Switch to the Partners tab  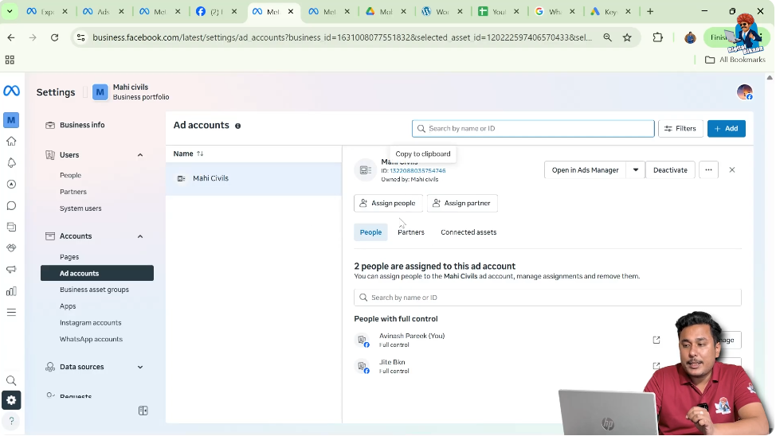pos(411,232)
